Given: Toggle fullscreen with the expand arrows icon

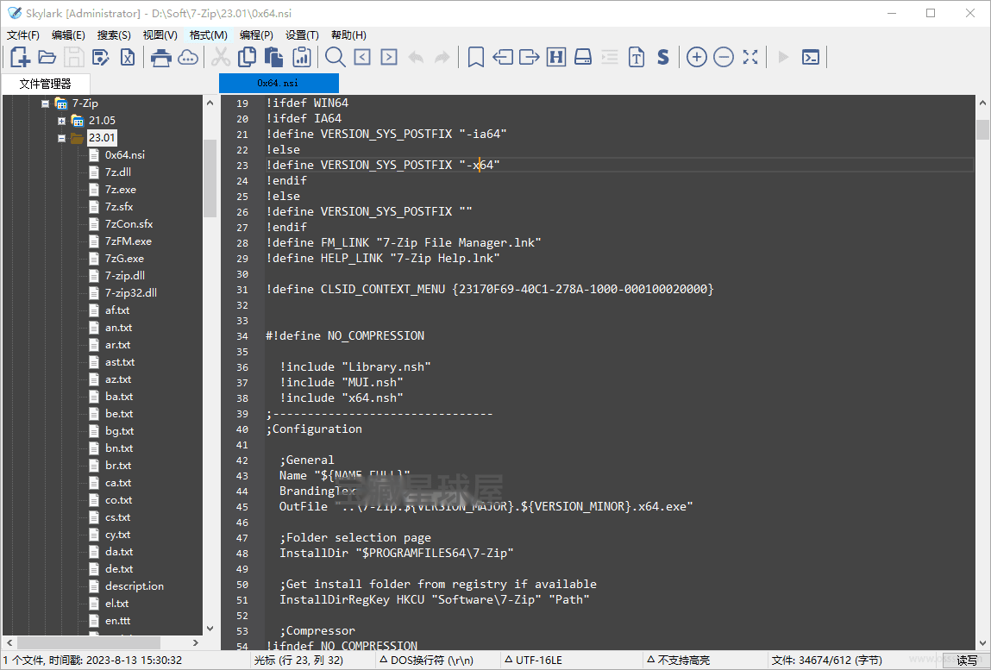Looking at the screenshot, I should click(750, 58).
